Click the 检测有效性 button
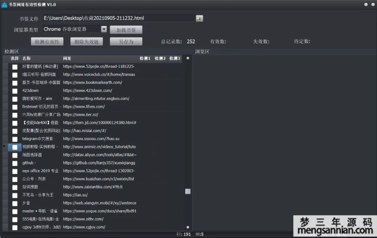Viewport: 377px width, 238px height. (x=47, y=42)
